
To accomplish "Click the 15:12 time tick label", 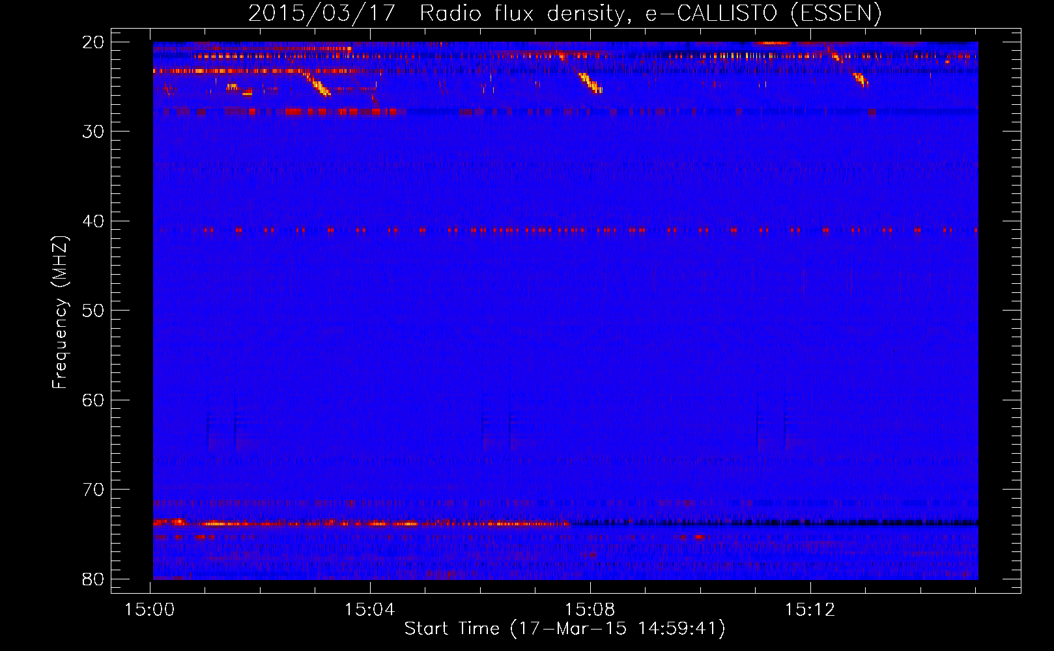I will tap(810, 610).
